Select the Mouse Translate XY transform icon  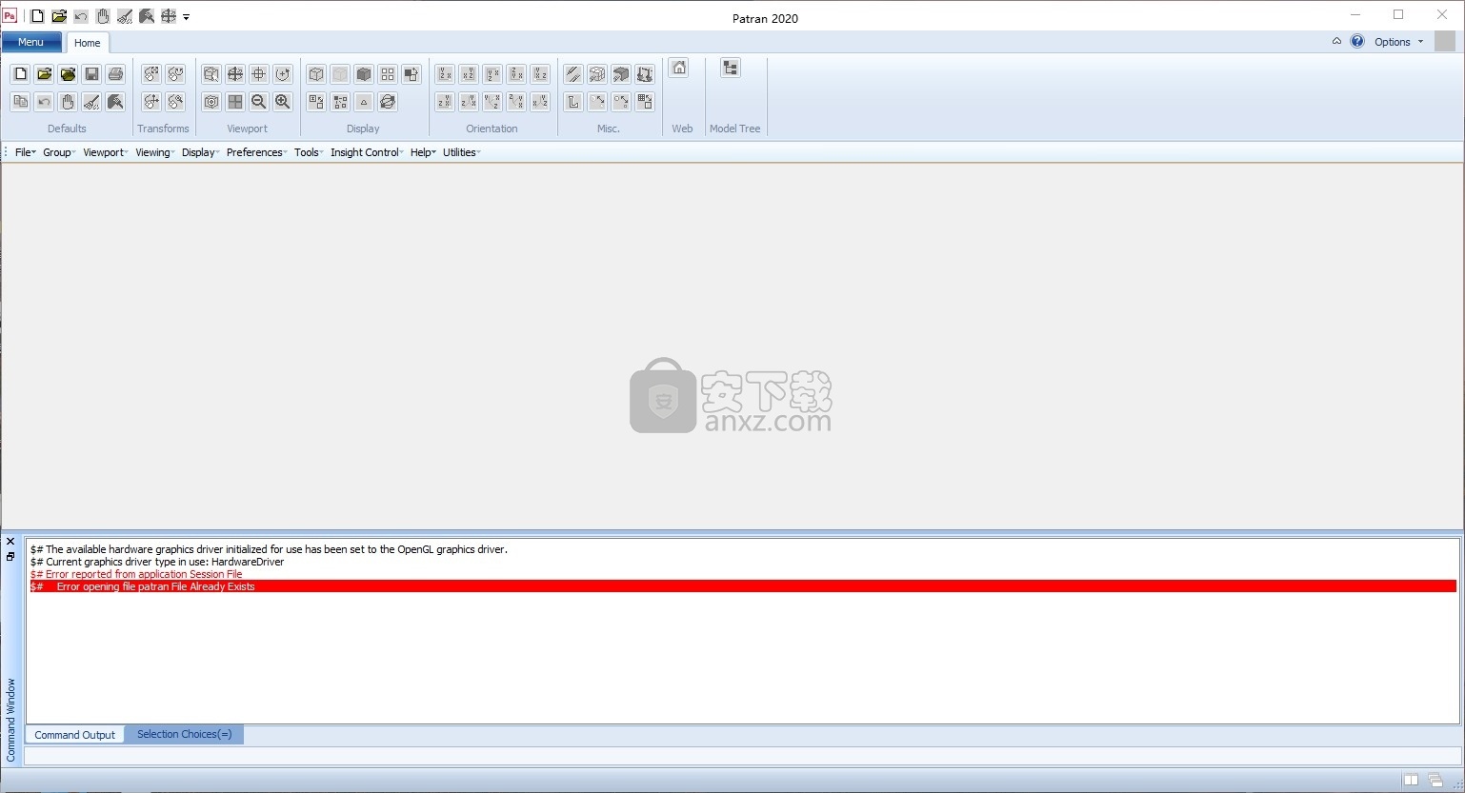[x=151, y=102]
